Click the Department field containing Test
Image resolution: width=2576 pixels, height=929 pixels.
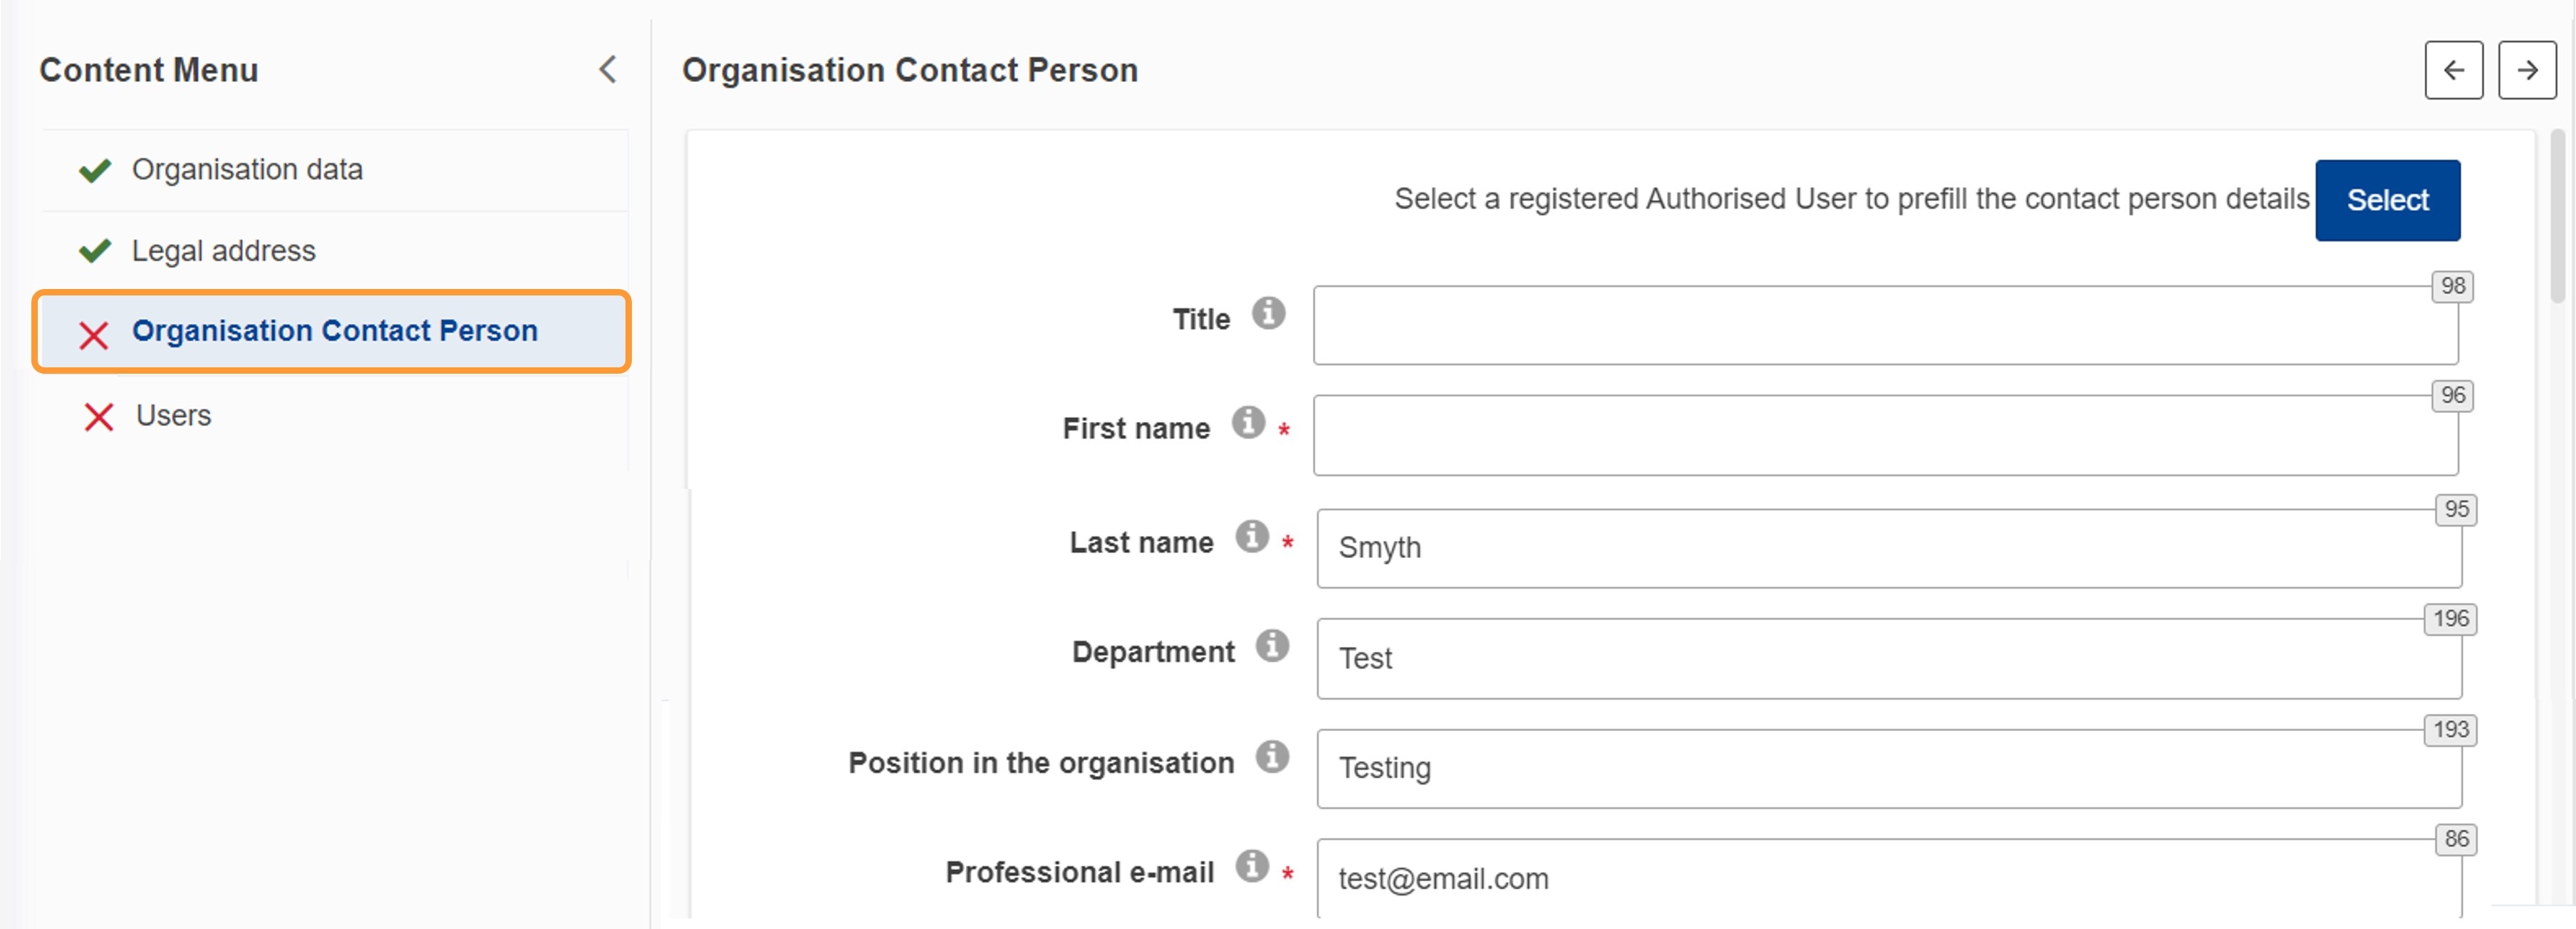(1889, 658)
